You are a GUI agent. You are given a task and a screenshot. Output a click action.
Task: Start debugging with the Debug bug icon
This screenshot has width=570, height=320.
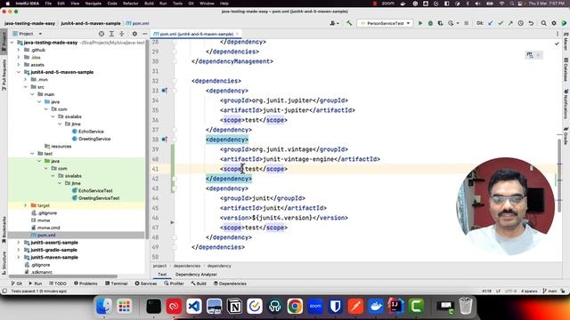(x=430, y=23)
